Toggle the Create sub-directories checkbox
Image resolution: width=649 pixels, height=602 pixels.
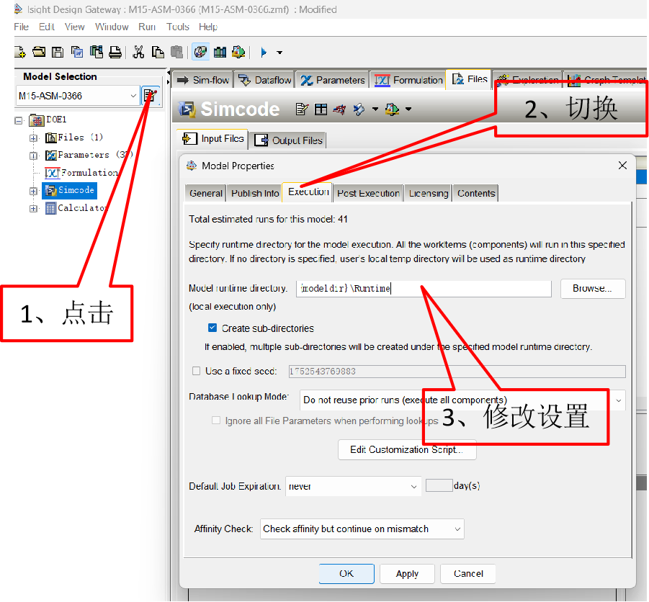point(212,328)
